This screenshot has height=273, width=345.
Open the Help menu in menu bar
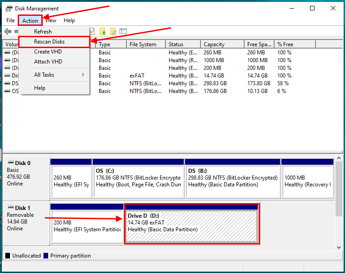coord(69,20)
